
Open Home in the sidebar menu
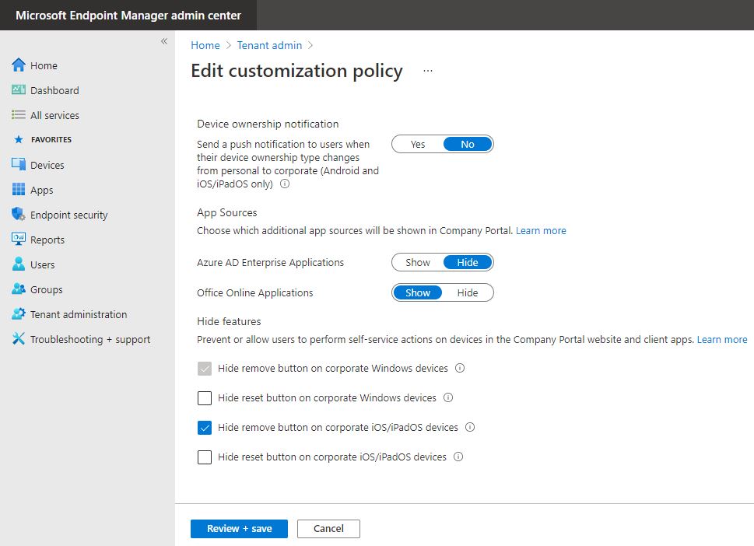click(44, 65)
